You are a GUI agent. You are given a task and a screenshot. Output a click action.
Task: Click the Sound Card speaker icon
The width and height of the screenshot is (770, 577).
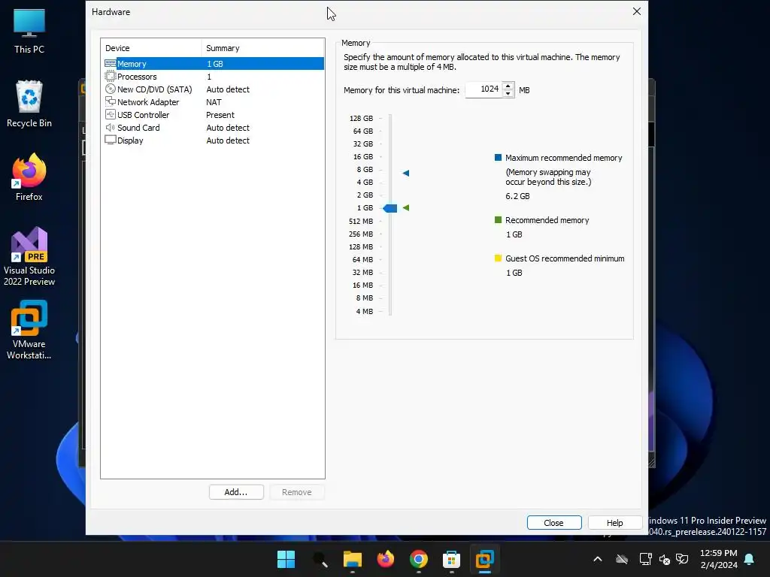point(110,128)
